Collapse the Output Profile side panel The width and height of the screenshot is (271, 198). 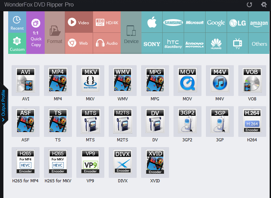(x=3, y=105)
